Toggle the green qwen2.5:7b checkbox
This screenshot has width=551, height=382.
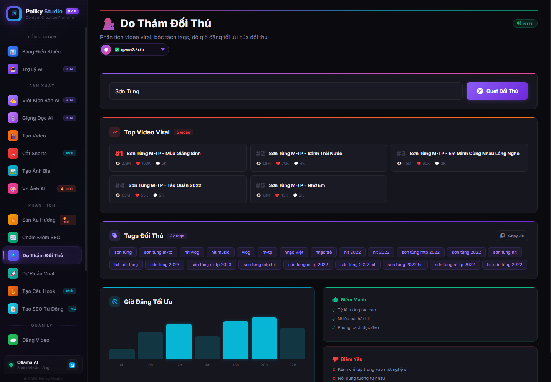117,50
